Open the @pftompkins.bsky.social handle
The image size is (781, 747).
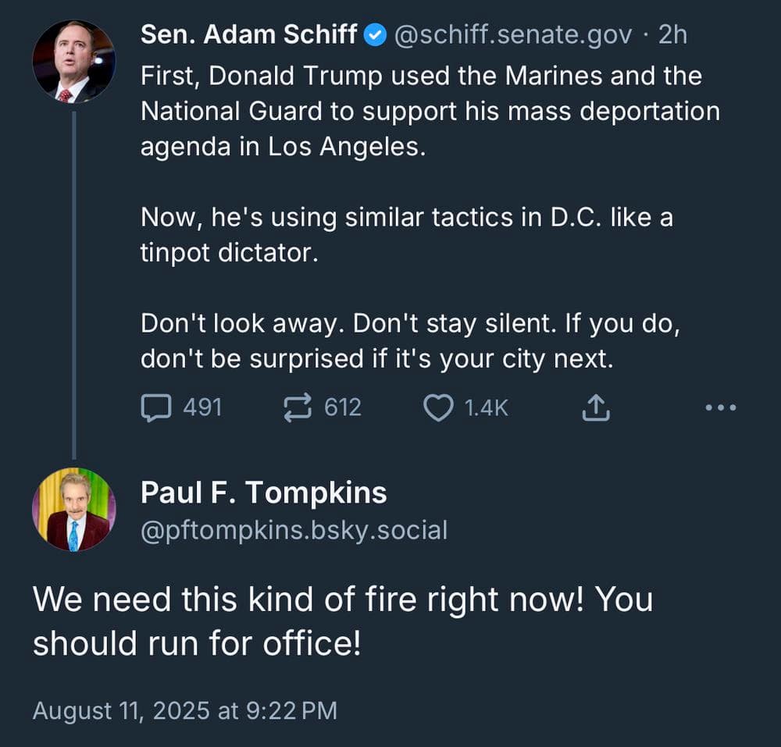pos(294,531)
